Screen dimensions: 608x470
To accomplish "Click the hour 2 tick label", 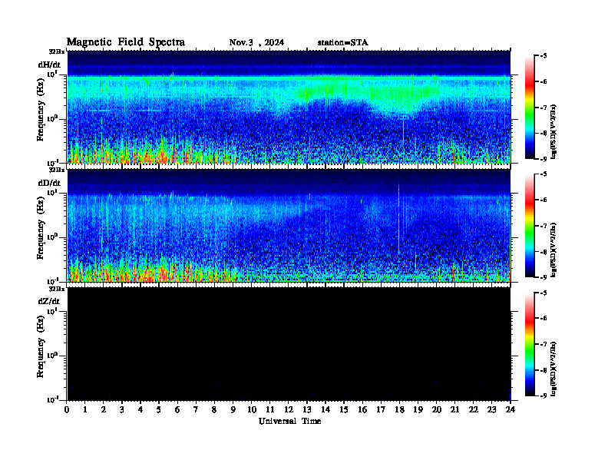I will pos(104,409).
